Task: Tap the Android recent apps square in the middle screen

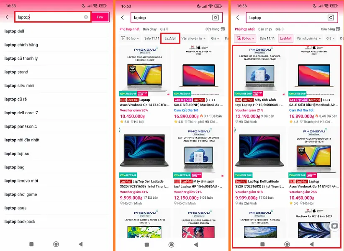Action: [147, 244]
